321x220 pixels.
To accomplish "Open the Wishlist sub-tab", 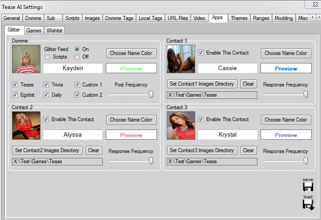I will (x=54, y=31).
